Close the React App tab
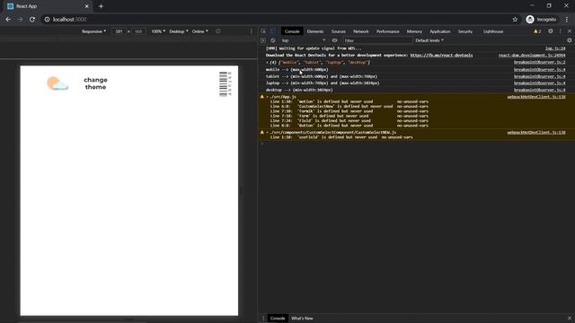 point(87,6)
